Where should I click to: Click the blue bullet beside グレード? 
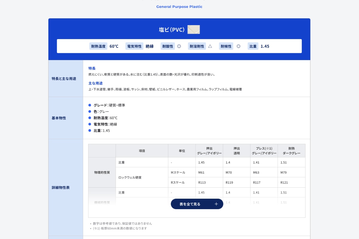[90, 105]
